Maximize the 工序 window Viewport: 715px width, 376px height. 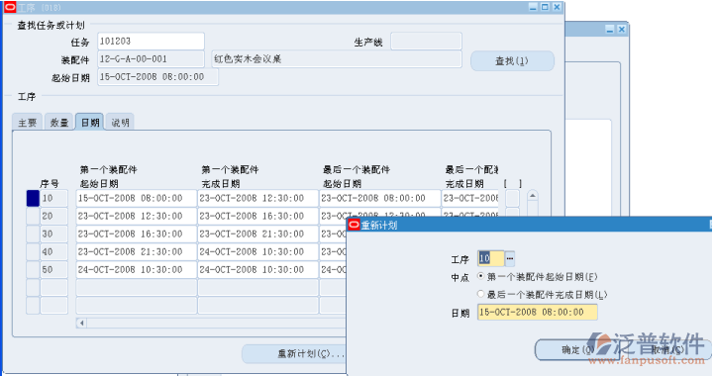click(545, 7)
